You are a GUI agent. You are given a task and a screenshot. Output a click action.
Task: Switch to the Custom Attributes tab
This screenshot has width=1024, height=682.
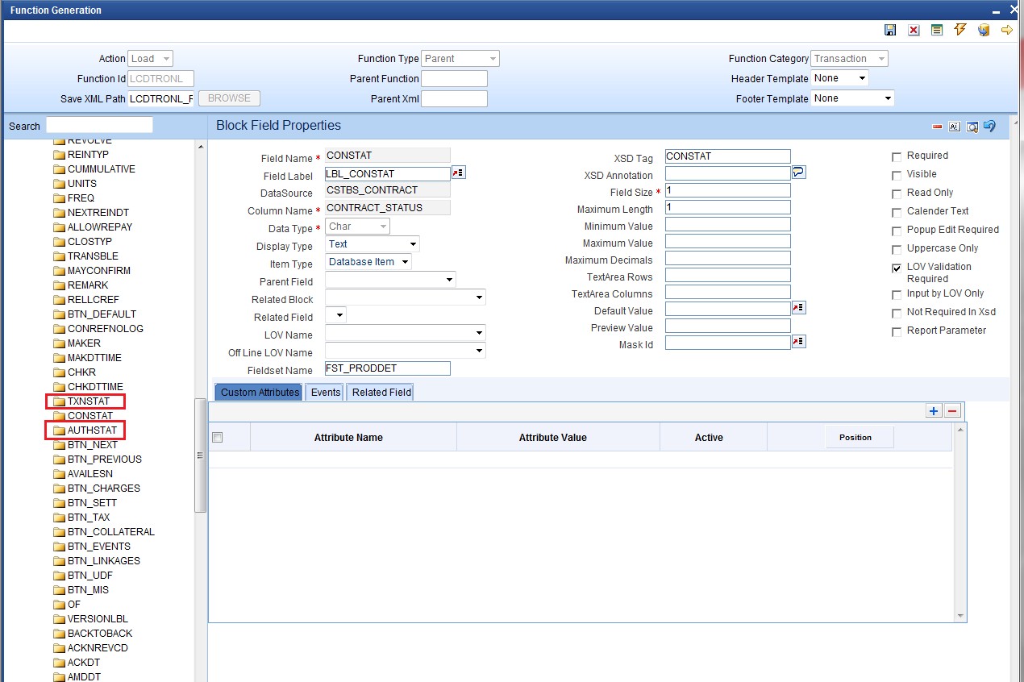[x=260, y=392]
